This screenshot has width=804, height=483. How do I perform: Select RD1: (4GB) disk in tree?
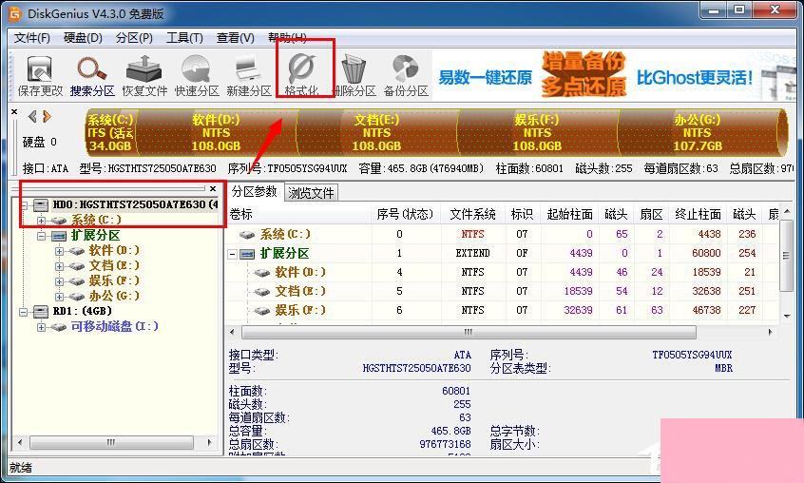tap(82, 311)
